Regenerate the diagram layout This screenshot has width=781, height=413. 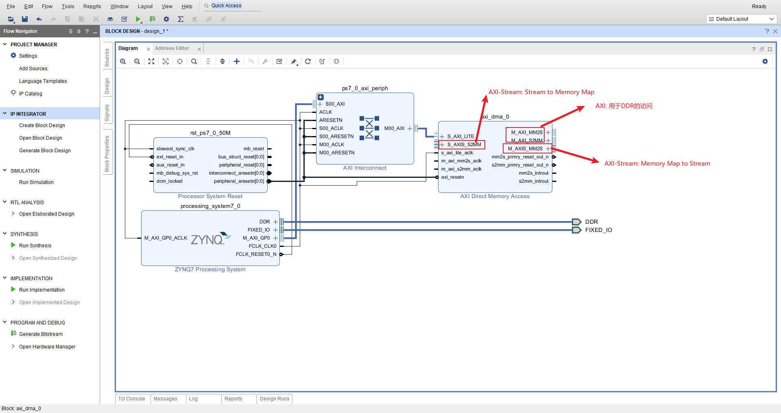pos(308,61)
